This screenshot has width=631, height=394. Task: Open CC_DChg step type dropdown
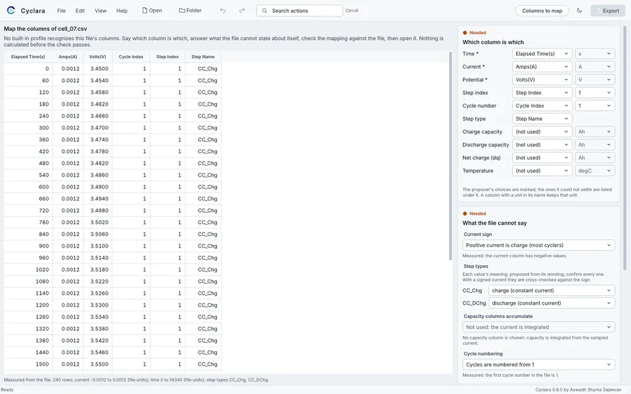pos(551,303)
